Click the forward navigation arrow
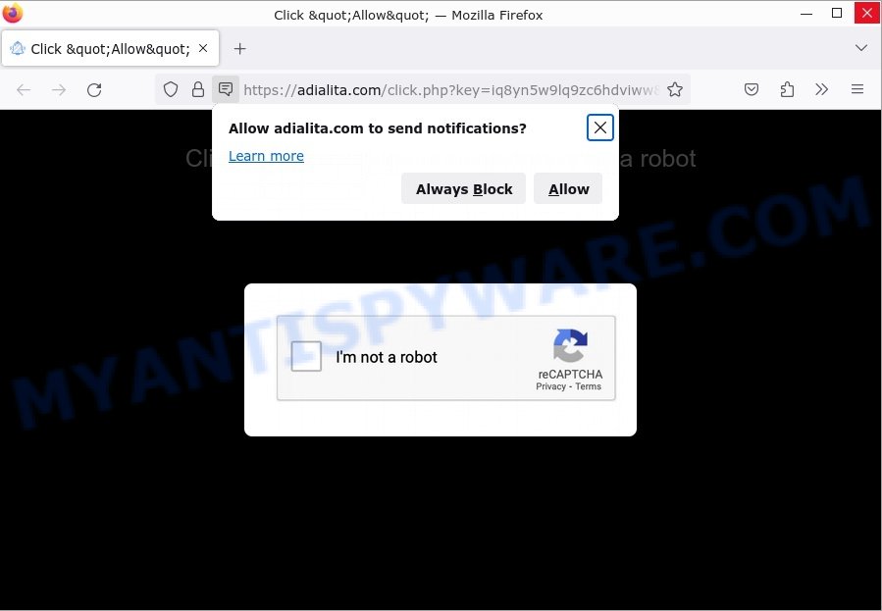The height and width of the screenshot is (611, 882). (59, 90)
